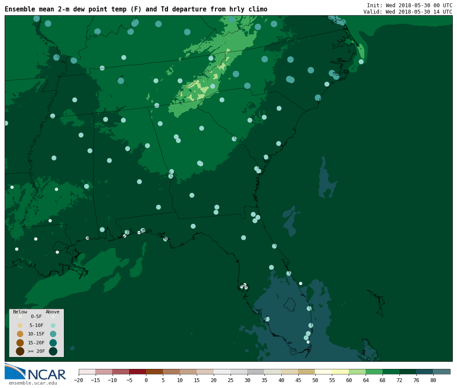Select the legend's Above 5-10F light teal circle
Viewport: 457px width, 388px height.
click(53, 326)
